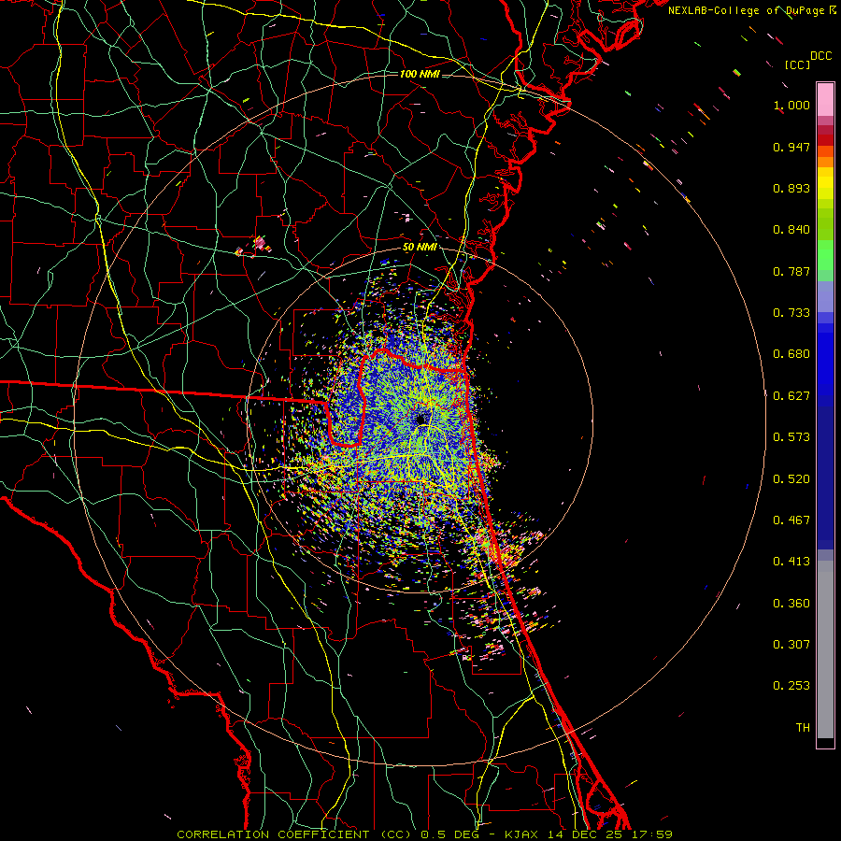This screenshot has width=841, height=841.
Task: Click the gray section of the color bar
Action: pos(825,649)
